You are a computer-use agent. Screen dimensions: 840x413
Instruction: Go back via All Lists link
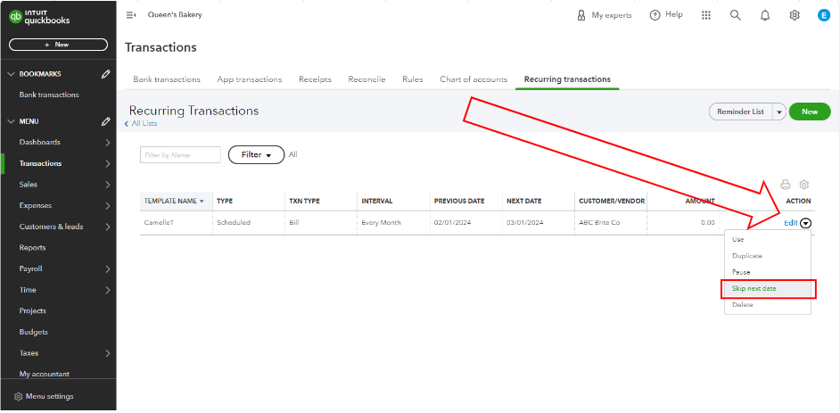point(144,124)
